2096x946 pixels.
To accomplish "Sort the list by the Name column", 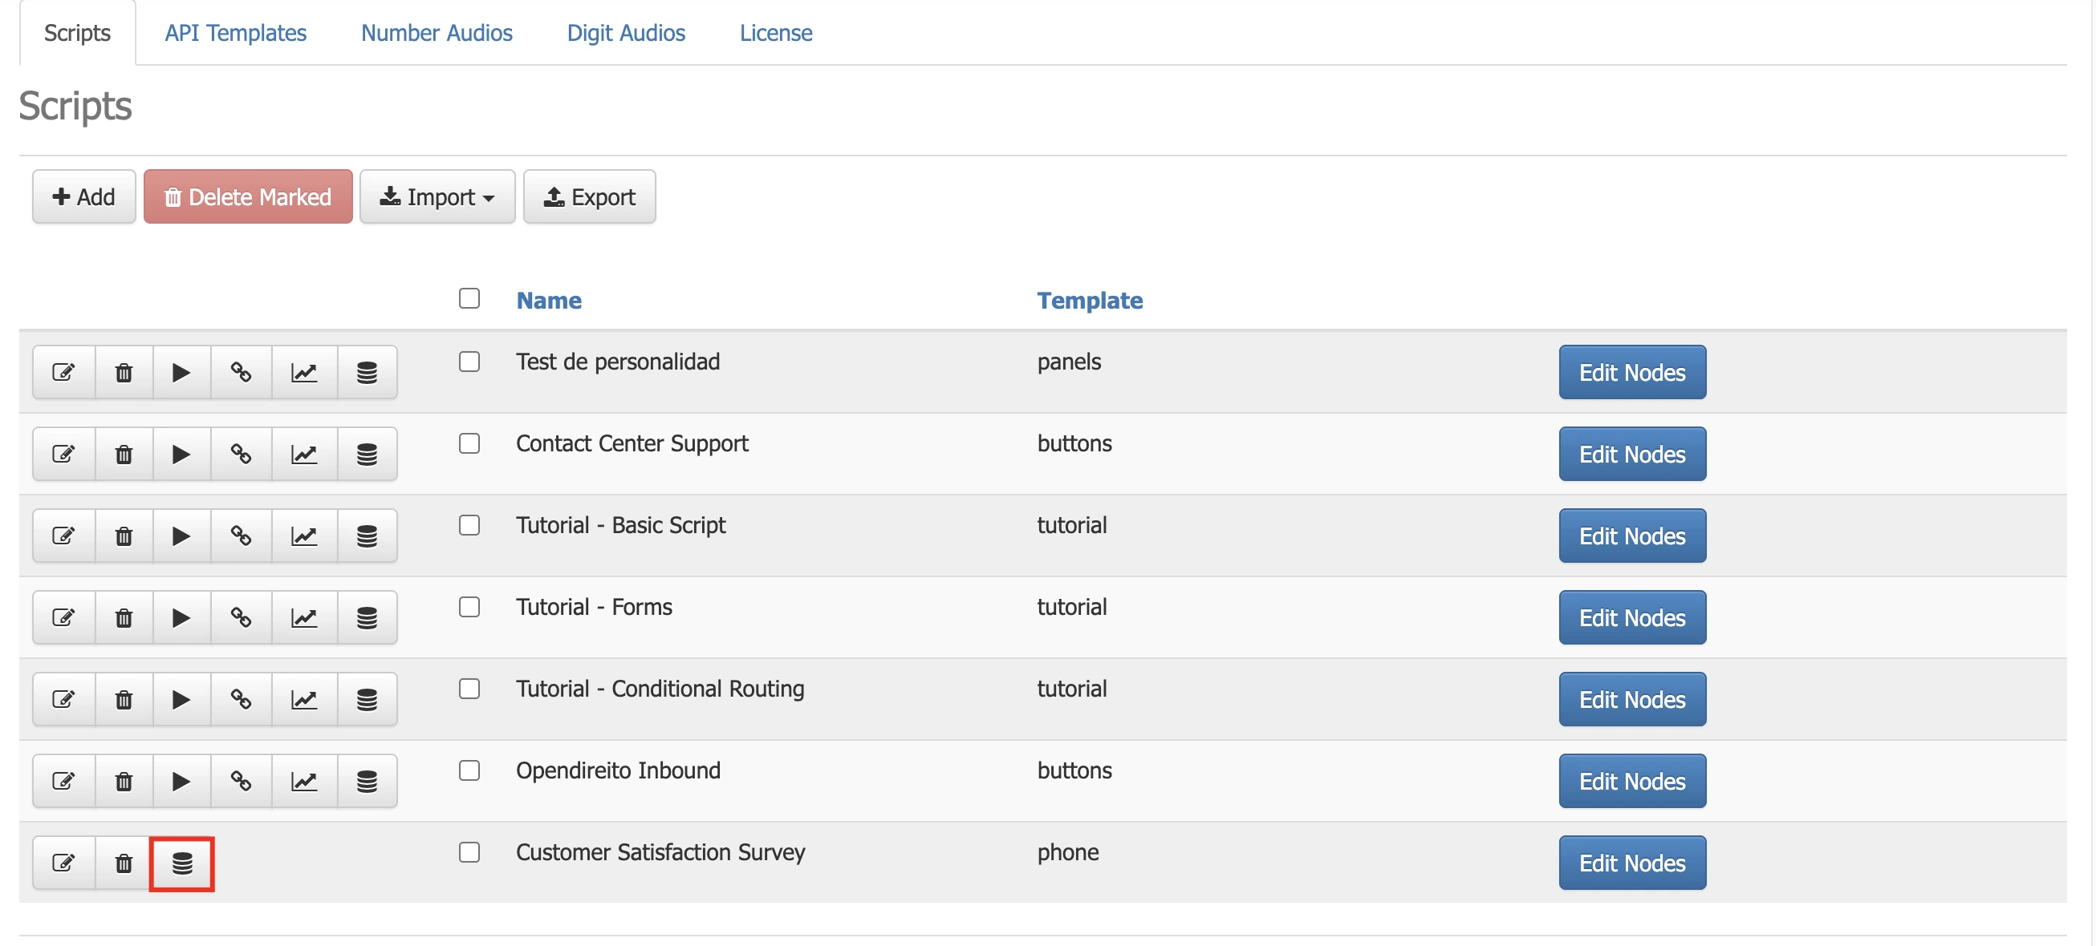I will [548, 300].
